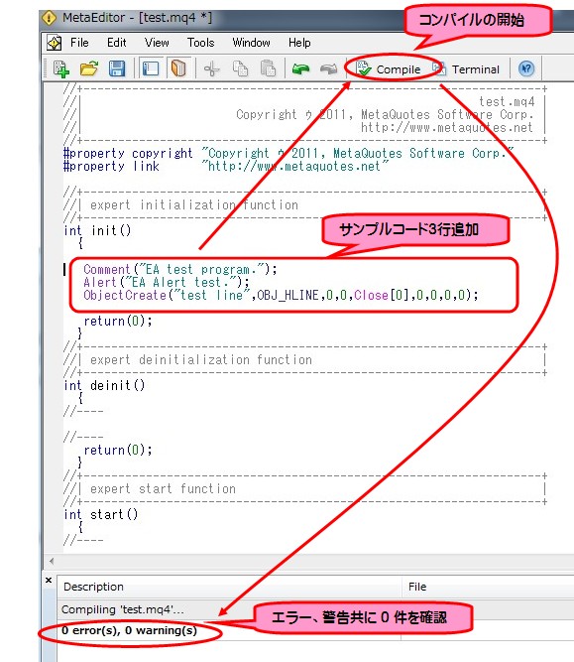Open the Terminal from the toolbar

tap(466, 68)
